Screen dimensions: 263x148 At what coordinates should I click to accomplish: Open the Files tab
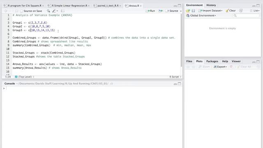(x=189, y=61)
